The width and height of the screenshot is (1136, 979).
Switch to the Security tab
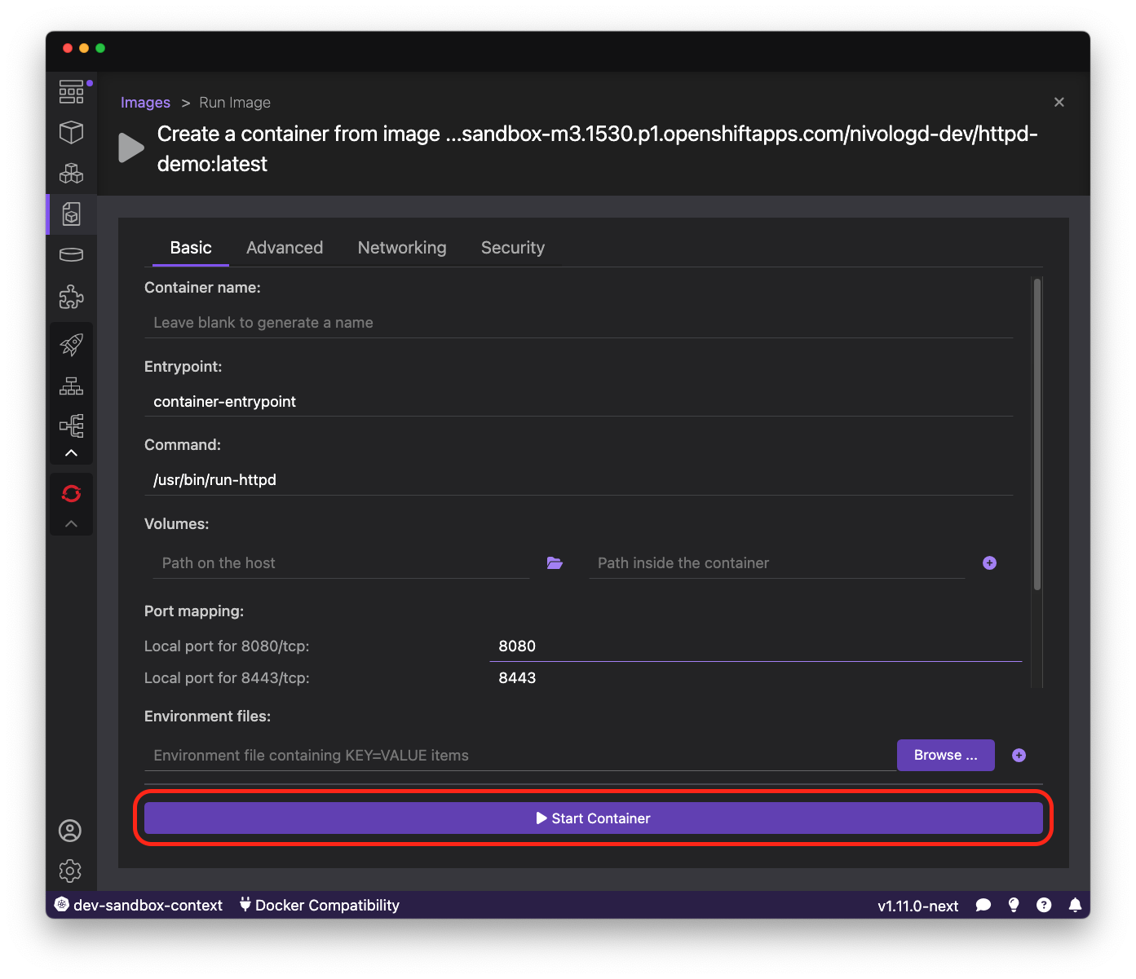tap(513, 248)
